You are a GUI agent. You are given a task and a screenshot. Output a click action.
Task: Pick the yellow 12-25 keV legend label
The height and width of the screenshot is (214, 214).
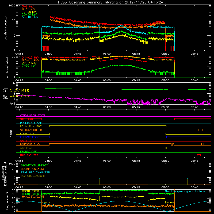coord(29,12)
